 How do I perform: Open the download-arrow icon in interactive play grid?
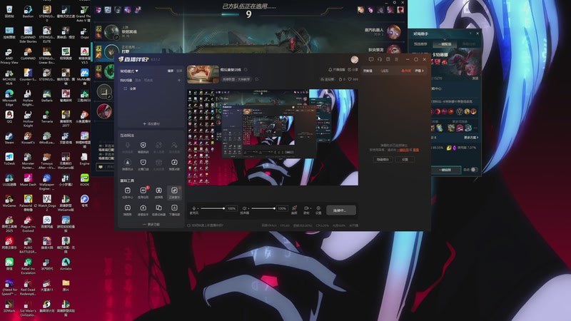(128, 164)
